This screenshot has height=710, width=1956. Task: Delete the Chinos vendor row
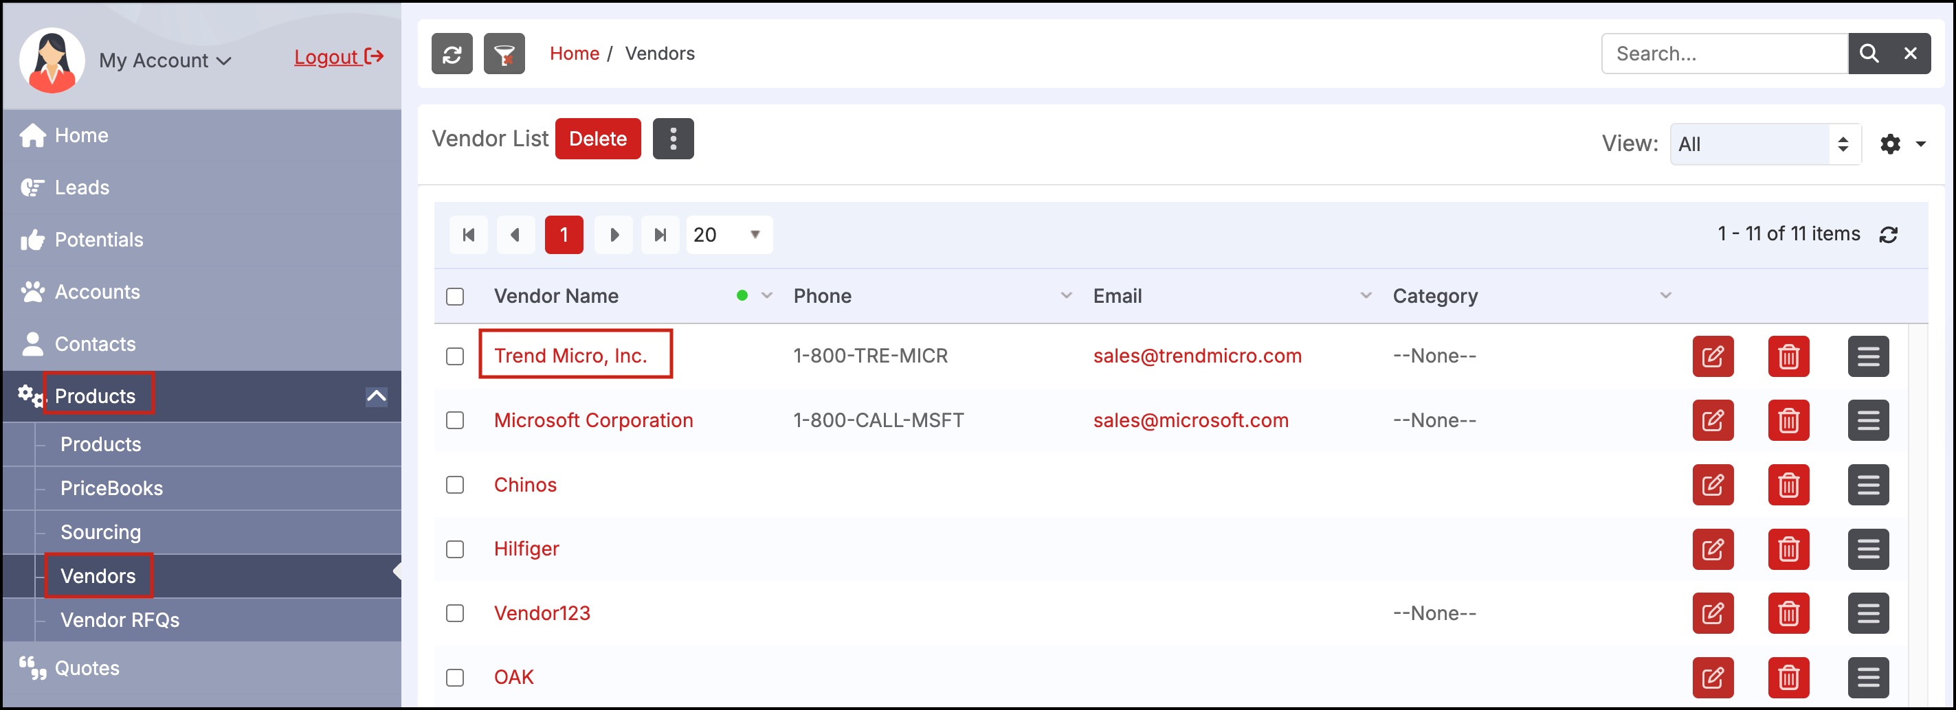coord(1788,485)
